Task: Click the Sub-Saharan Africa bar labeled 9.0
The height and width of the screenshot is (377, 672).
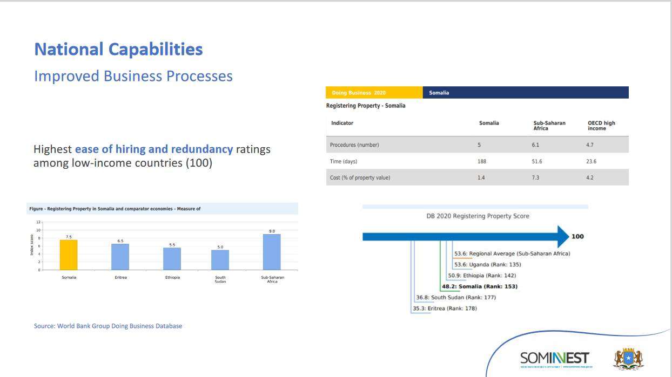Action: click(272, 251)
